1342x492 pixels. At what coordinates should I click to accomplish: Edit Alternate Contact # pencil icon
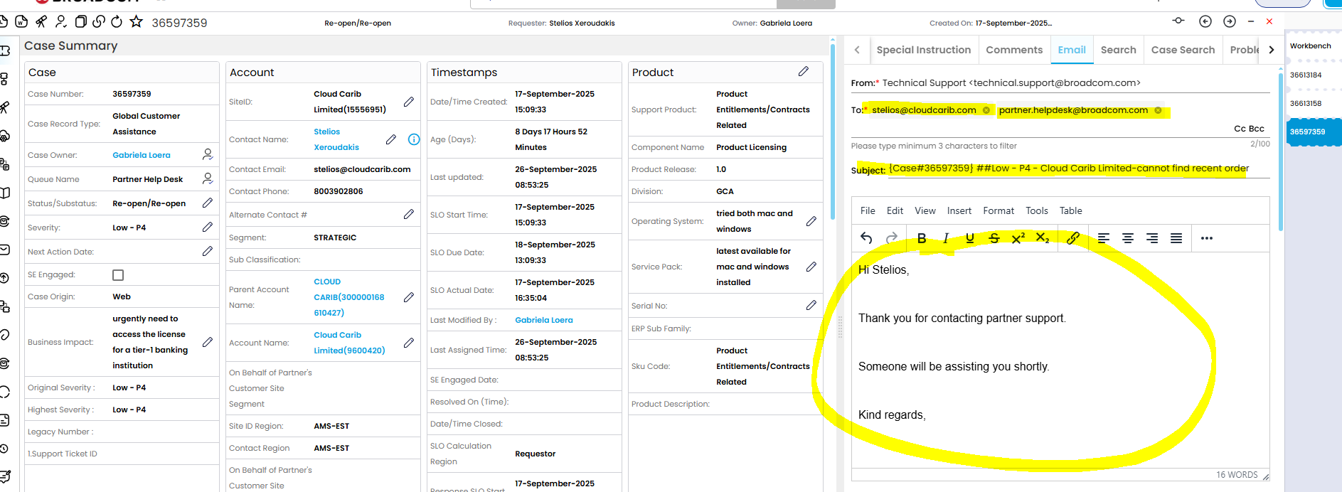coord(409,214)
